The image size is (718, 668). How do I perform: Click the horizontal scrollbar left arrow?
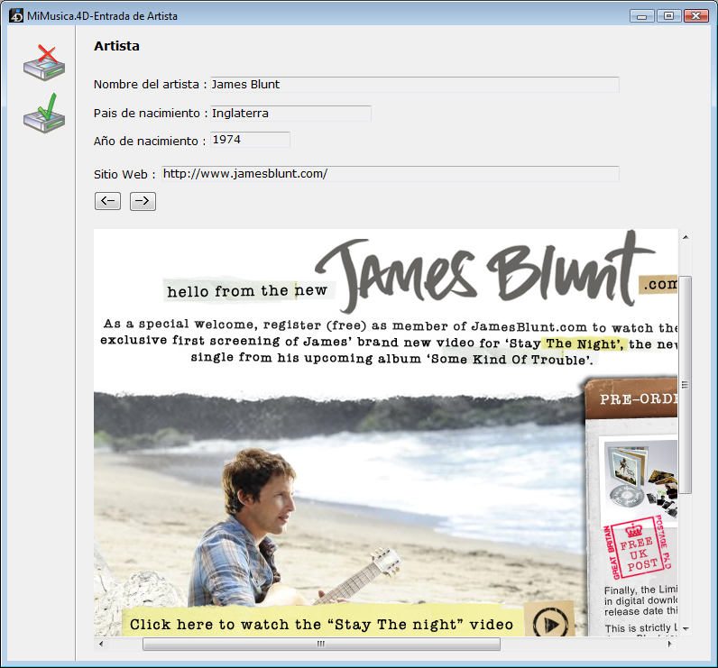[101, 645]
